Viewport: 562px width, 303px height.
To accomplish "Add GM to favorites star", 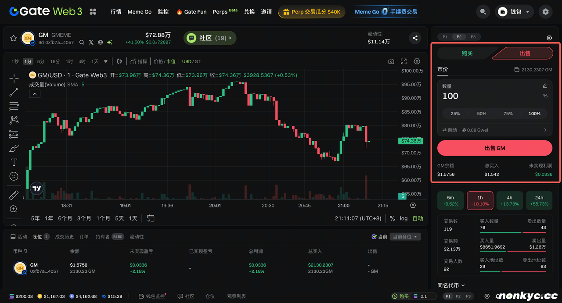I will click(x=13, y=38).
